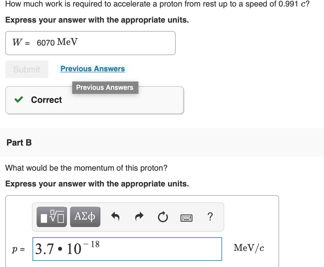Image resolution: width=324 pixels, height=267 pixels.
Task: Redo the equation edit
Action: (x=139, y=217)
